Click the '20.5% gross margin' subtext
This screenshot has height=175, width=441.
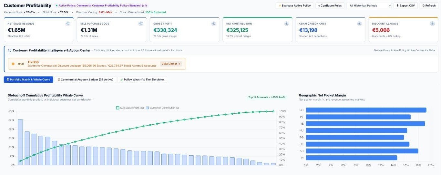pyautogui.click(x=166, y=36)
